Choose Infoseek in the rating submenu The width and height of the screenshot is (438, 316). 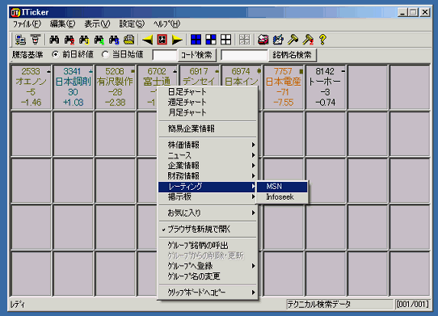[x=282, y=197]
